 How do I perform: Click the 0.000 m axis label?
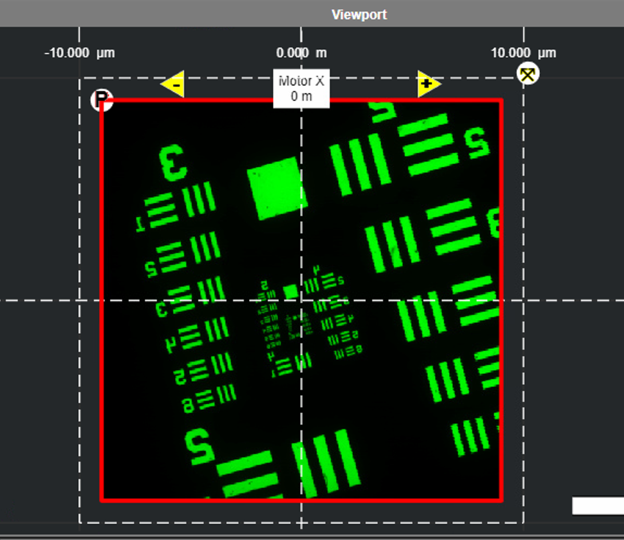click(301, 53)
